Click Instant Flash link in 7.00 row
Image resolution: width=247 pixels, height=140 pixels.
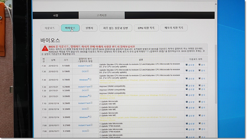tap(85, 125)
